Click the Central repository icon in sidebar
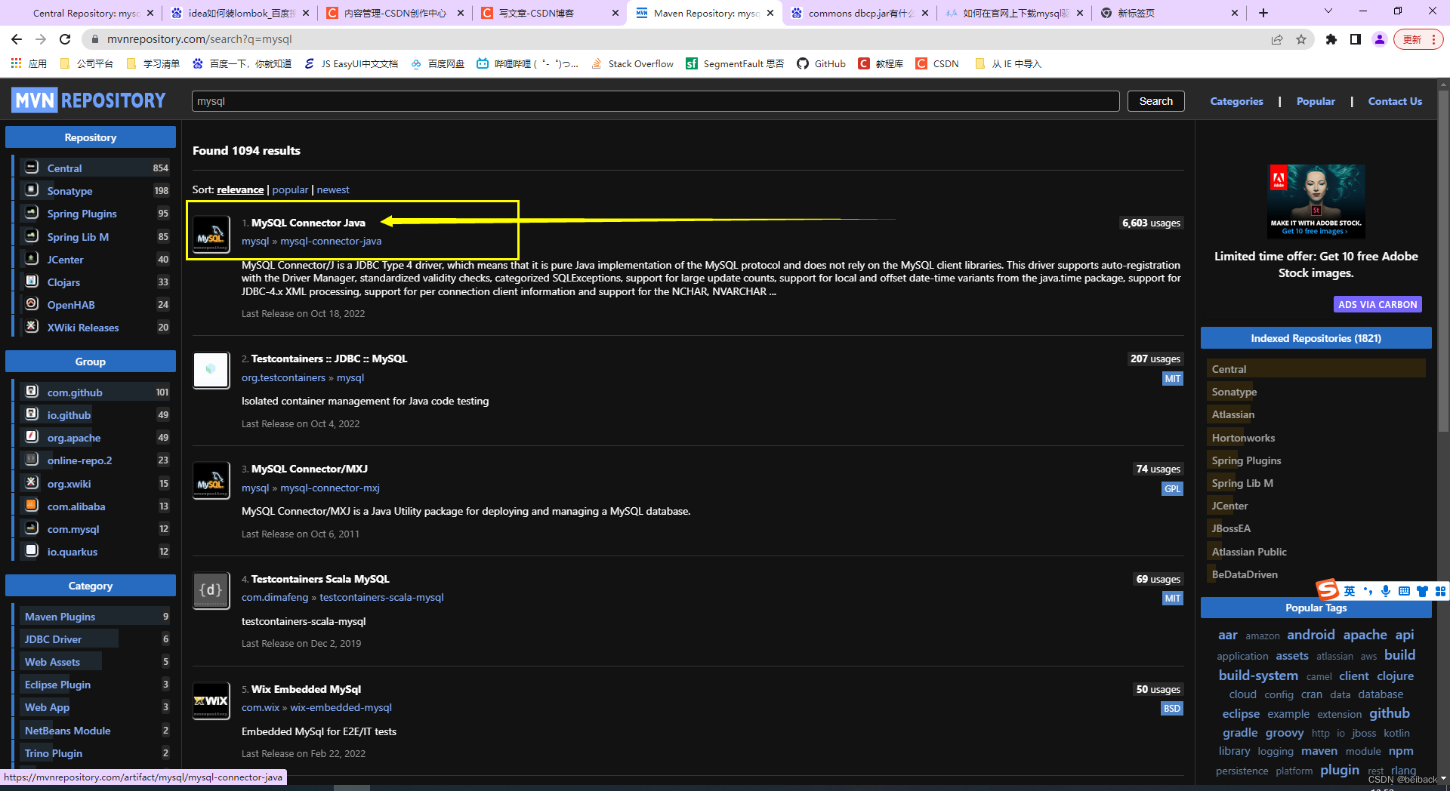This screenshot has width=1450, height=791. click(32, 167)
